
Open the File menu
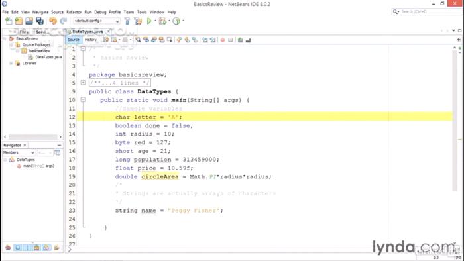(x=5, y=12)
